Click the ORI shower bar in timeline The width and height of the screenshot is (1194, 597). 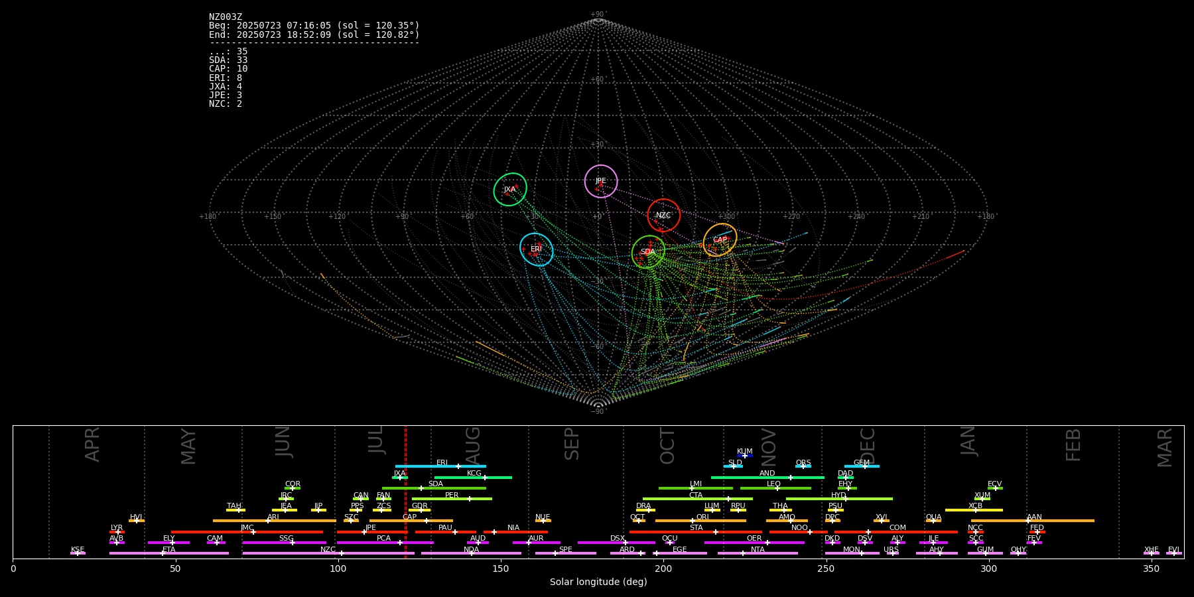(x=701, y=521)
